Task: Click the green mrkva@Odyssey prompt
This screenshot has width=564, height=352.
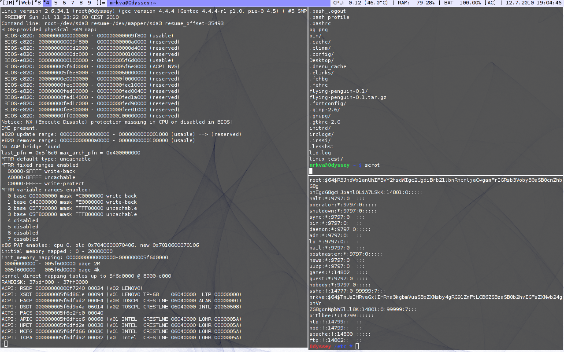Action: click(x=329, y=165)
